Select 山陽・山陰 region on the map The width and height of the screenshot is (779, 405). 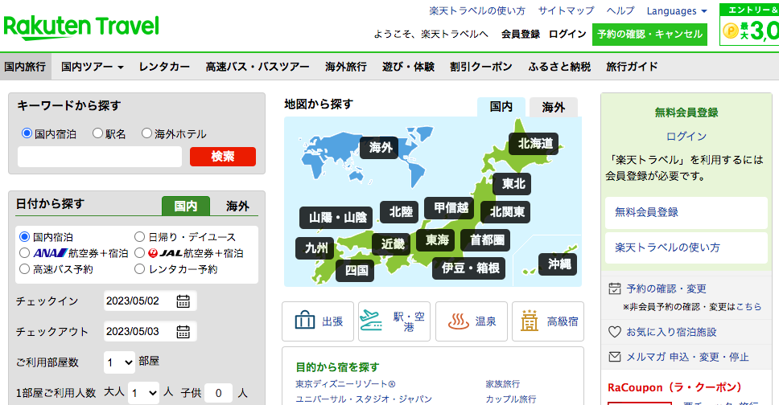[x=336, y=218]
